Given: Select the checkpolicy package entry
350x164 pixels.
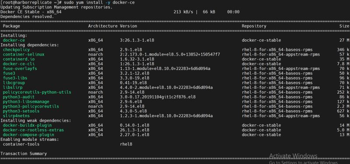Looking at the screenshot, I should pyautogui.click(x=16, y=50).
